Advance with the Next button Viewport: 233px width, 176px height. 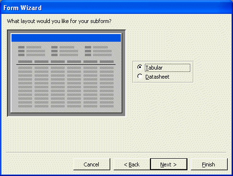[169, 164]
